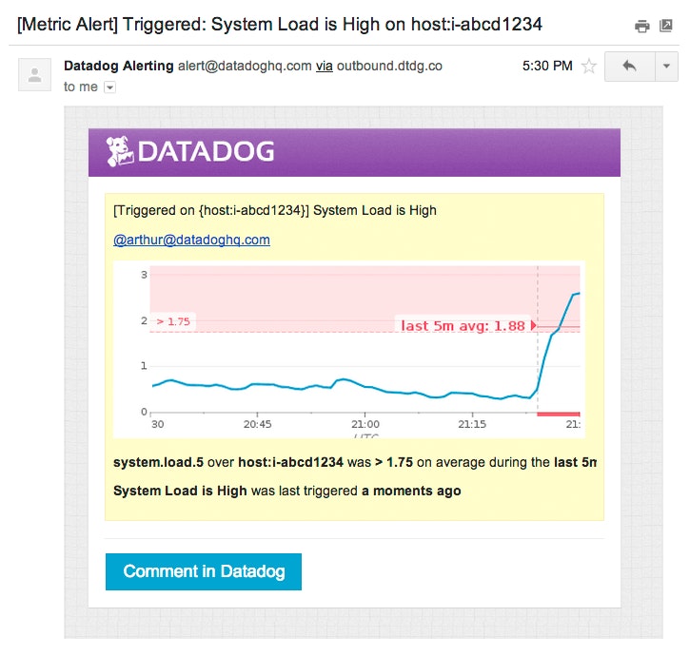
Task: Click the red alert bar under graph
Action: click(x=559, y=414)
